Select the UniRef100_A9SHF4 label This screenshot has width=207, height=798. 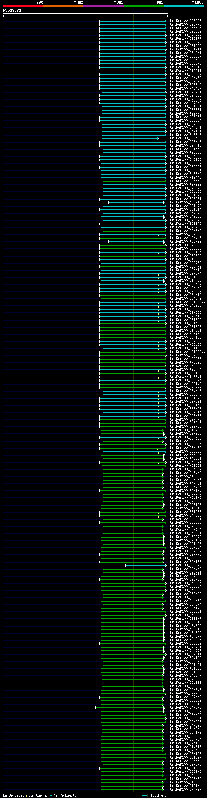tap(186, 370)
